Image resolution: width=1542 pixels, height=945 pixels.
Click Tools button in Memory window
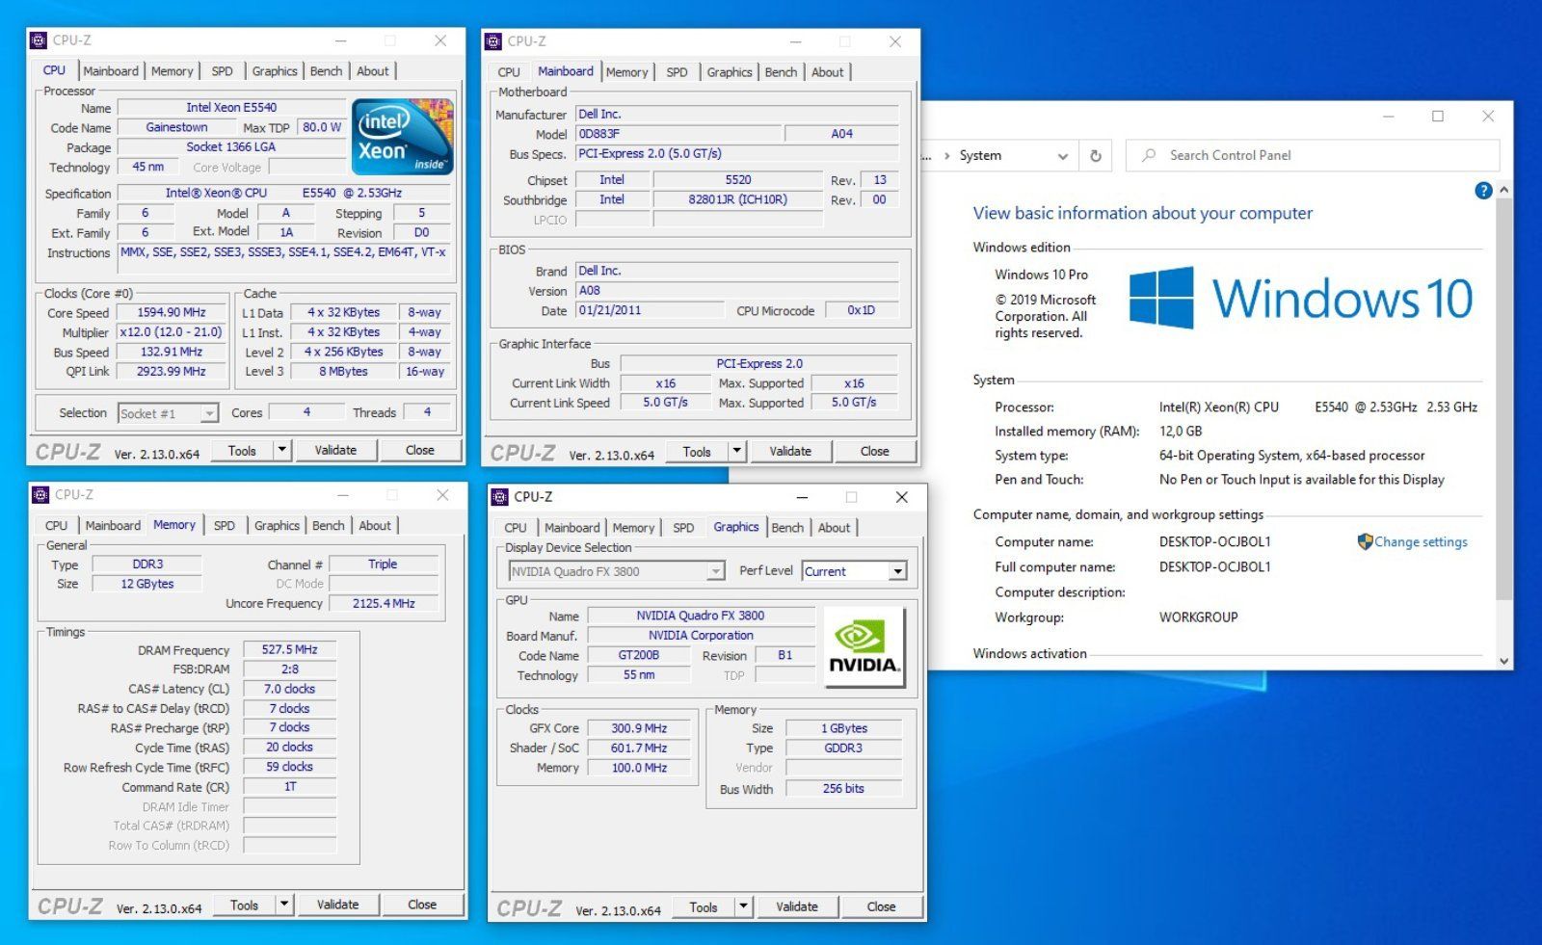click(244, 905)
